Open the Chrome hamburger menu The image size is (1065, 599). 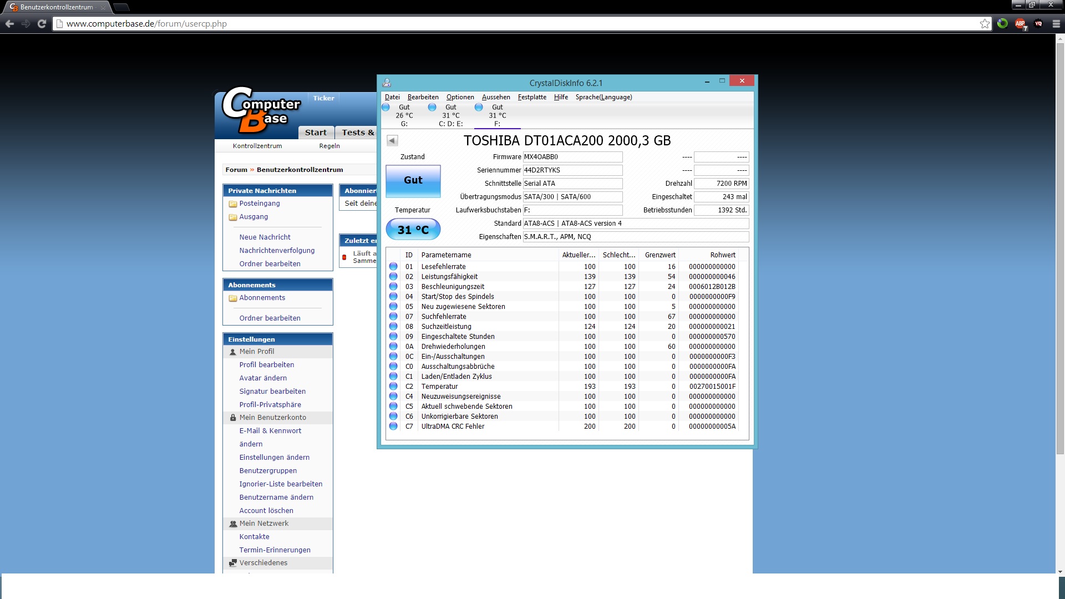1056,24
